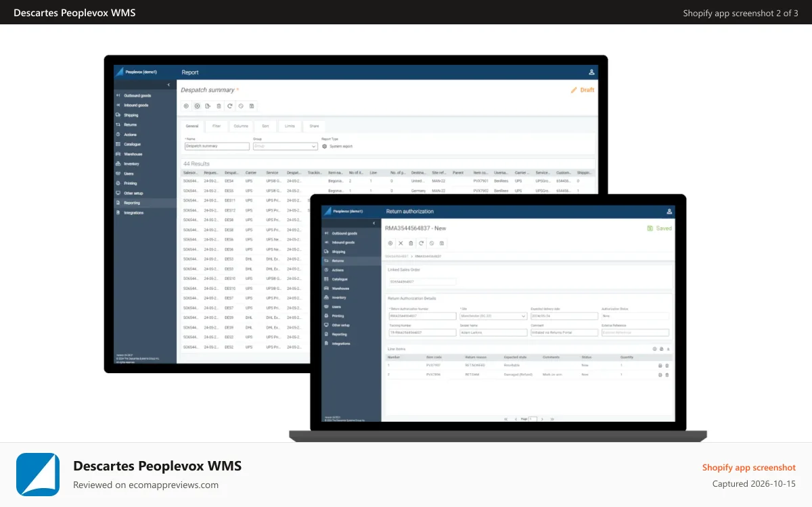Switch to the Share tab

point(314,126)
